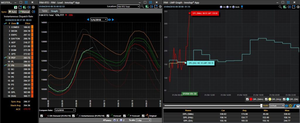Select the Both radio button
Image resolution: width=300 pixels, height=123 pixels.
(x=233, y=7)
